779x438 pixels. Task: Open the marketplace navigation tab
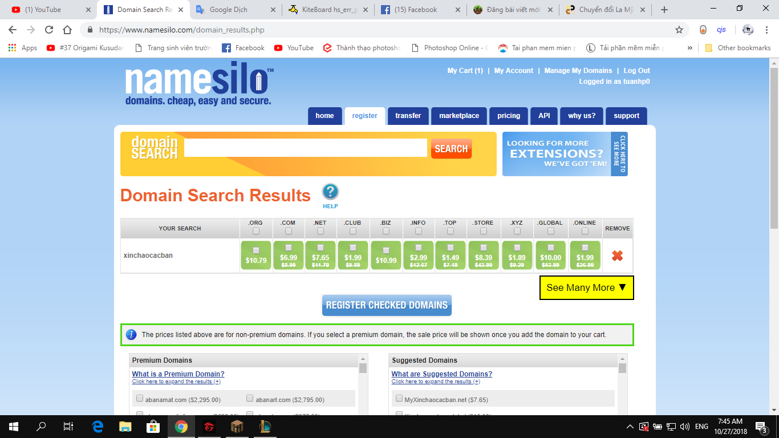[459, 116]
